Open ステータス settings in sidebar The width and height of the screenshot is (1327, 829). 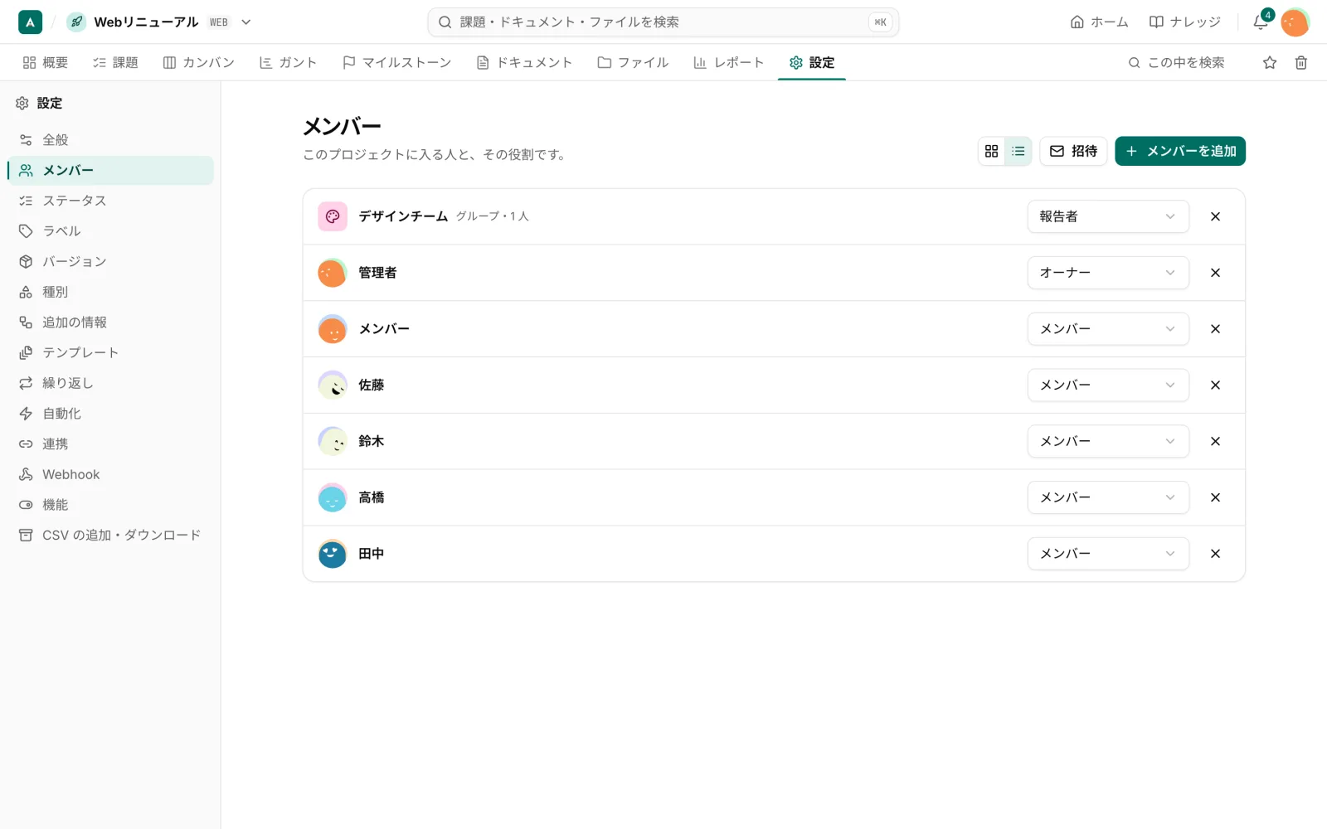pos(111,201)
